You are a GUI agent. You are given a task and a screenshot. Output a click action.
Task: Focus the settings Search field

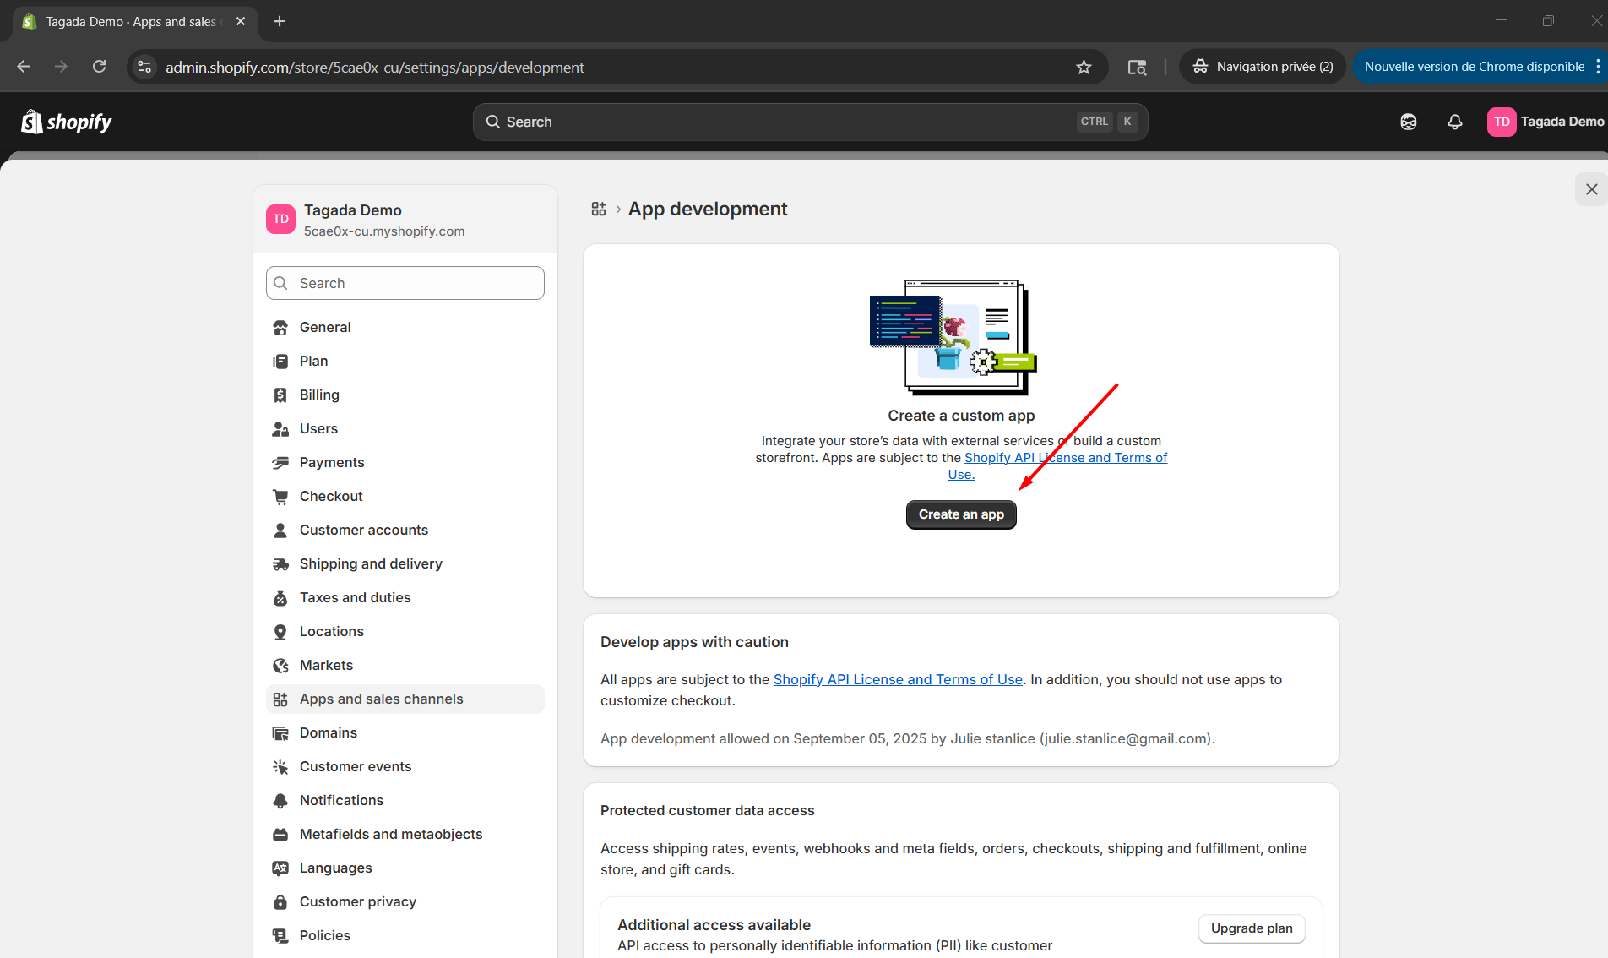pos(405,283)
